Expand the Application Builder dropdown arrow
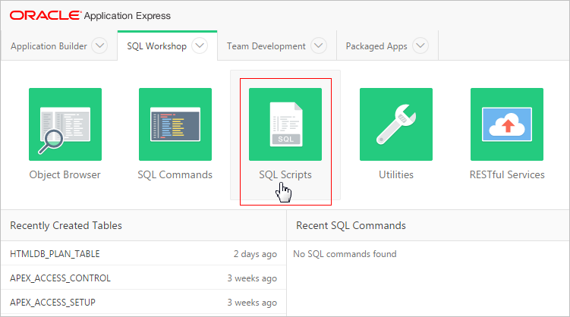 [x=99, y=46]
